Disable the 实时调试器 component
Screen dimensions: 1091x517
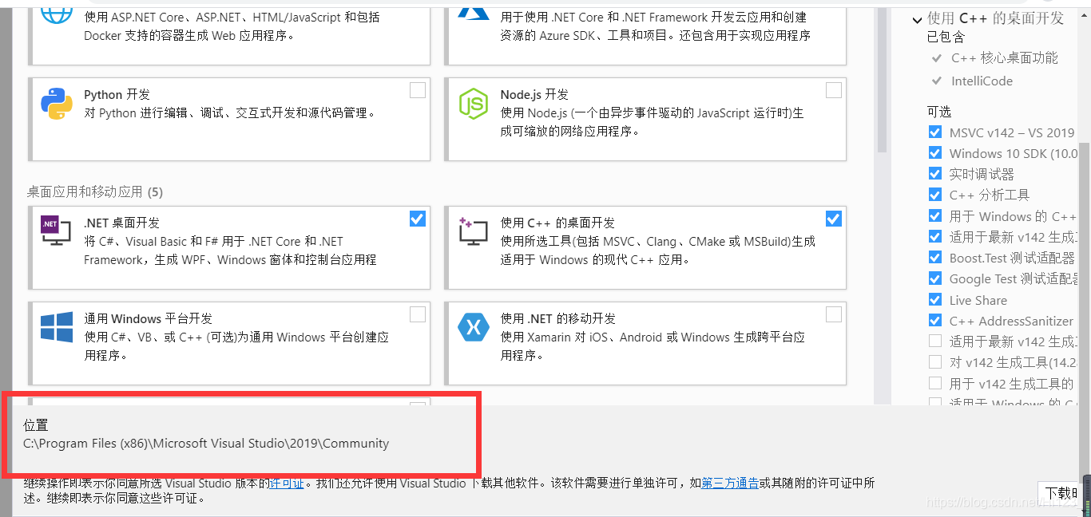pos(935,174)
